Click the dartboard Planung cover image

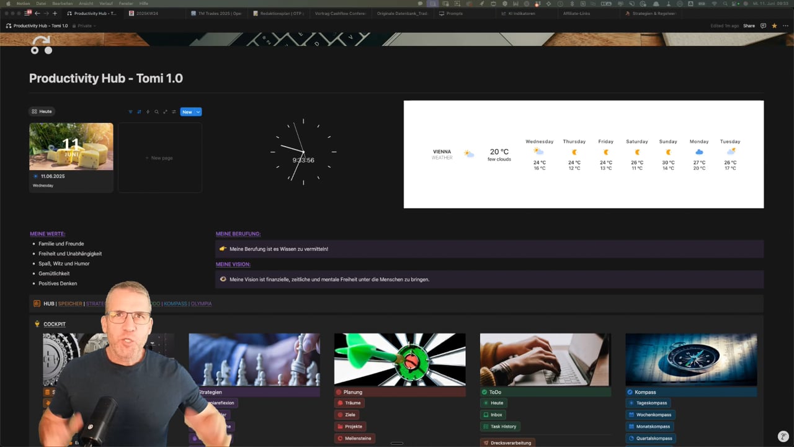tap(400, 359)
